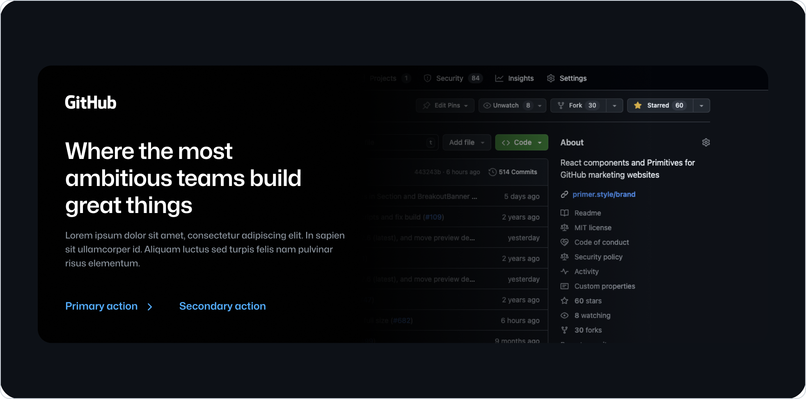The height and width of the screenshot is (399, 806).
Task: Expand the arrow next to Fork
Action: pos(614,106)
